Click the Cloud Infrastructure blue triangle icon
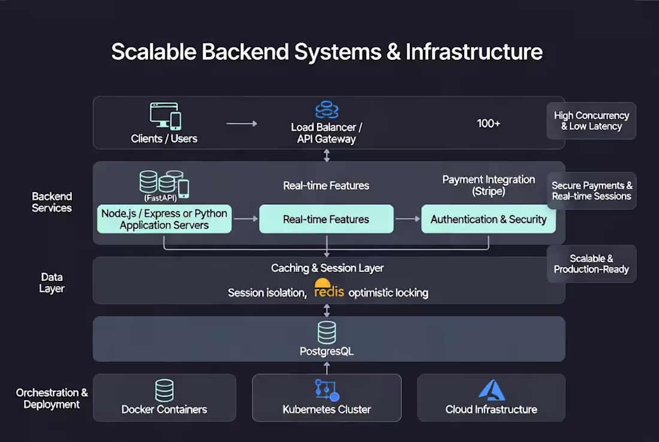 (x=492, y=390)
